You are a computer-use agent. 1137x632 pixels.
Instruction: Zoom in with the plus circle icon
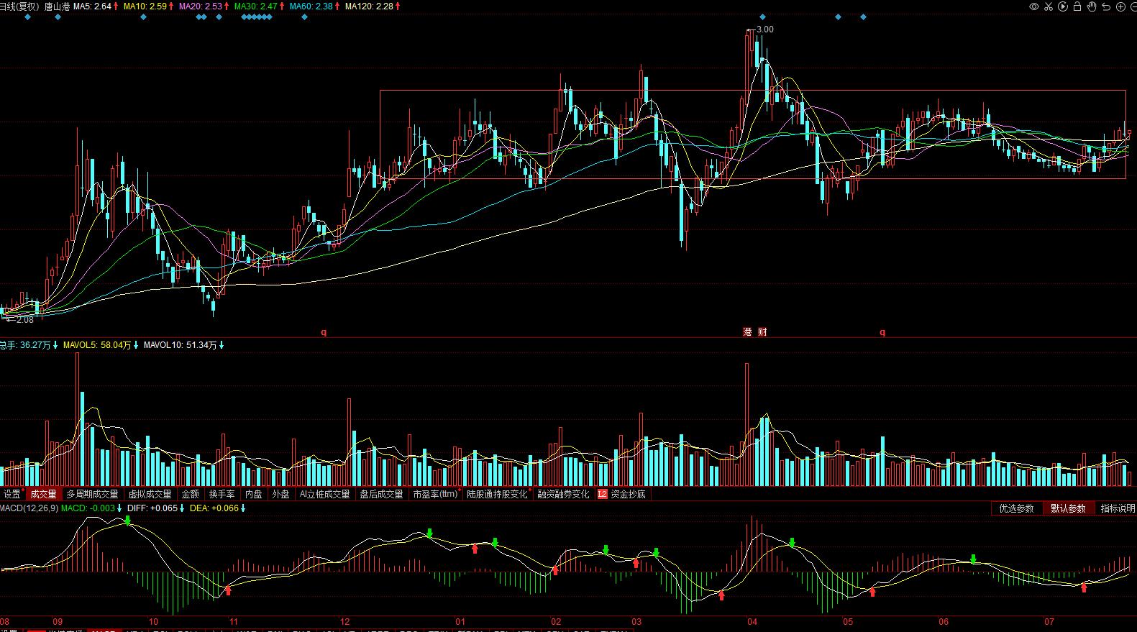(x=1120, y=6)
